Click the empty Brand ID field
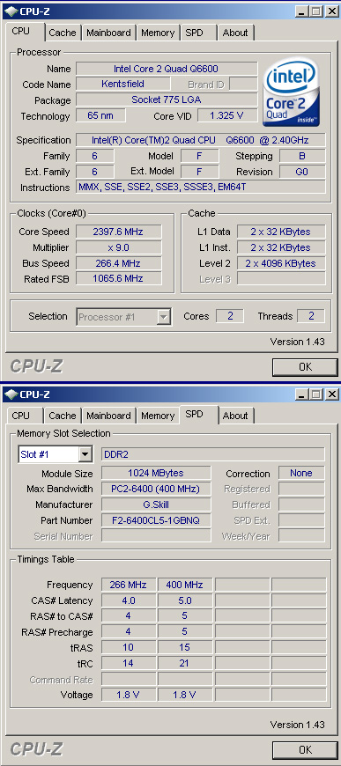This screenshot has height=766, width=341. point(243,84)
